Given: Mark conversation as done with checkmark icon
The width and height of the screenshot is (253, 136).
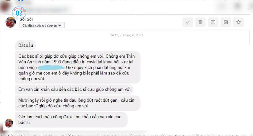Looking at the screenshot, I should click(x=188, y=22).
